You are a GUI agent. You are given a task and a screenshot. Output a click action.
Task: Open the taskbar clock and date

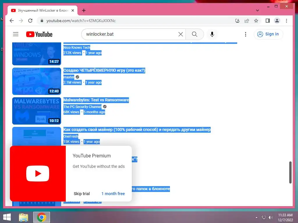285,217
